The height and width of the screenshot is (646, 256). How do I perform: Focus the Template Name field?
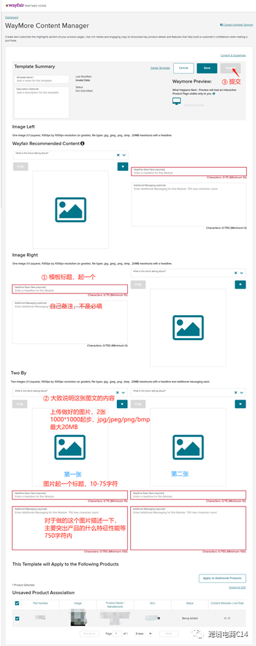[x=42, y=79]
